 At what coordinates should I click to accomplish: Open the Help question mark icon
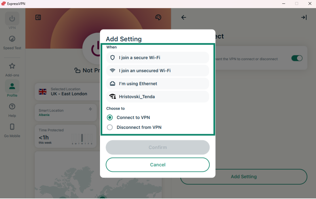point(12,107)
